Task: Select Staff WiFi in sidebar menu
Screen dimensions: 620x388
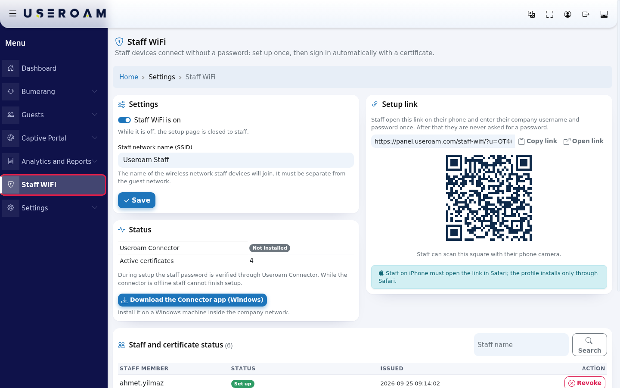Action: click(53, 185)
